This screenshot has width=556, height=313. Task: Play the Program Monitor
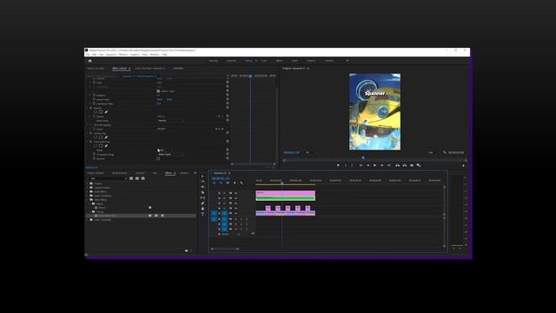pos(374,165)
